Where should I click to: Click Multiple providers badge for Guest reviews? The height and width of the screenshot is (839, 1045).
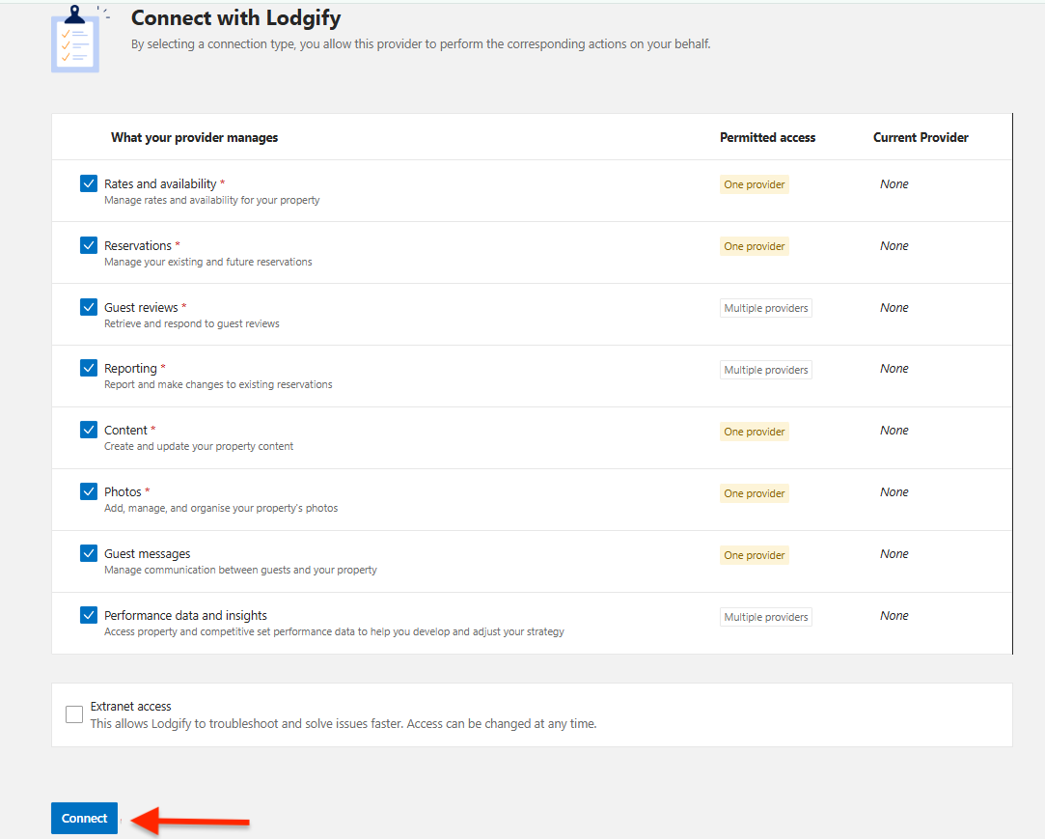[x=765, y=308]
